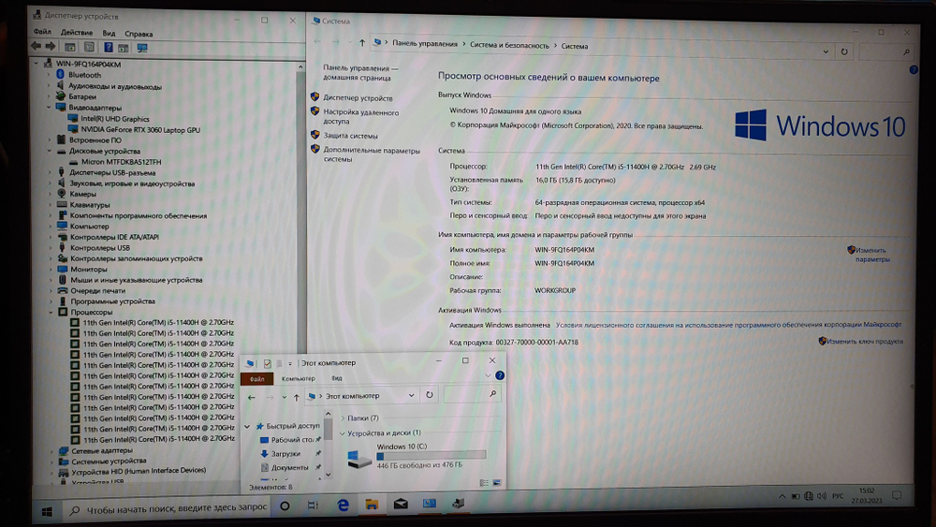Select Micron MTFDKBA512TFH disk drive
Screen dimensions: 936x527
click(x=121, y=162)
